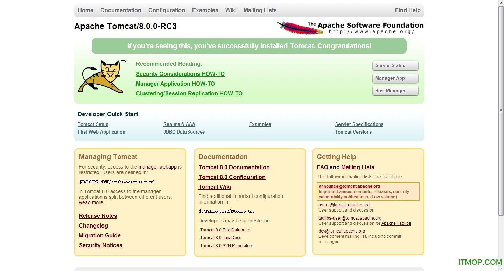
Task: Select Find Help in the top bar
Action: tap(408, 10)
